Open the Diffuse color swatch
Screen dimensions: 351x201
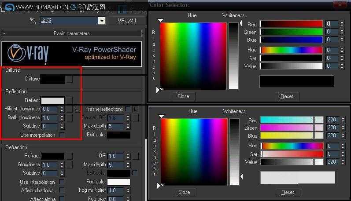[x=52, y=79]
